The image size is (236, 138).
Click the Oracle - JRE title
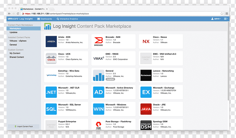tap(159, 105)
